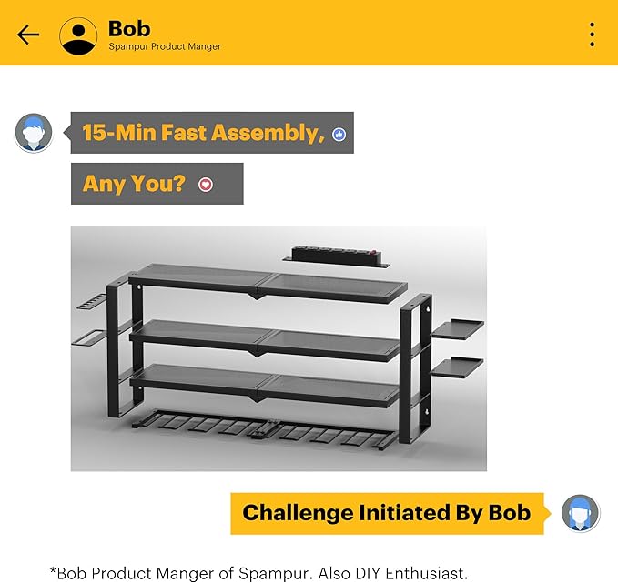Select the 15-Min Fast Assembly message bubble
The width and height of the screenshot is (618, 583).
tap(212, 133)
